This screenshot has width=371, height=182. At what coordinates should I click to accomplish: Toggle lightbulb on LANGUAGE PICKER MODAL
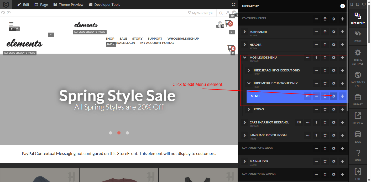coord(316,135)
